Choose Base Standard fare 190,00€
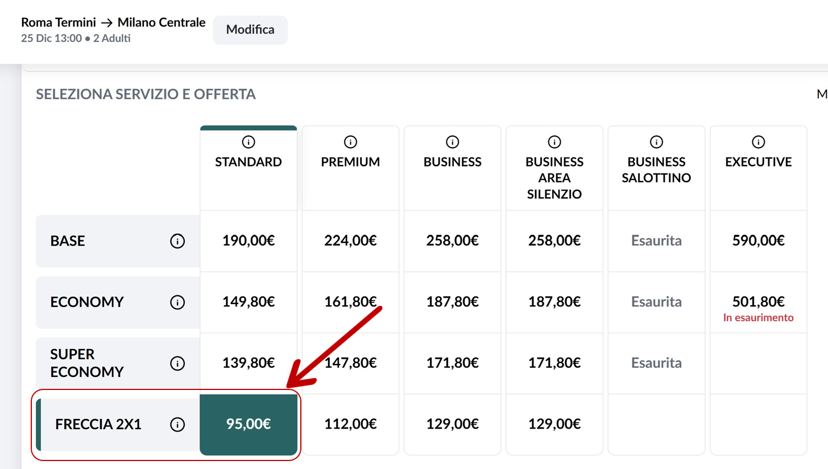828x469 pixels. tap(249, 241)
